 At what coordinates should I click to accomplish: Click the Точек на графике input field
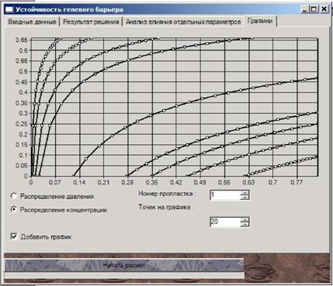point(225,222)
